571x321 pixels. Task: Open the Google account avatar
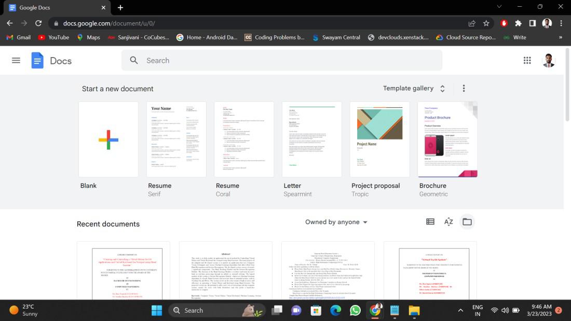[549, 61]
